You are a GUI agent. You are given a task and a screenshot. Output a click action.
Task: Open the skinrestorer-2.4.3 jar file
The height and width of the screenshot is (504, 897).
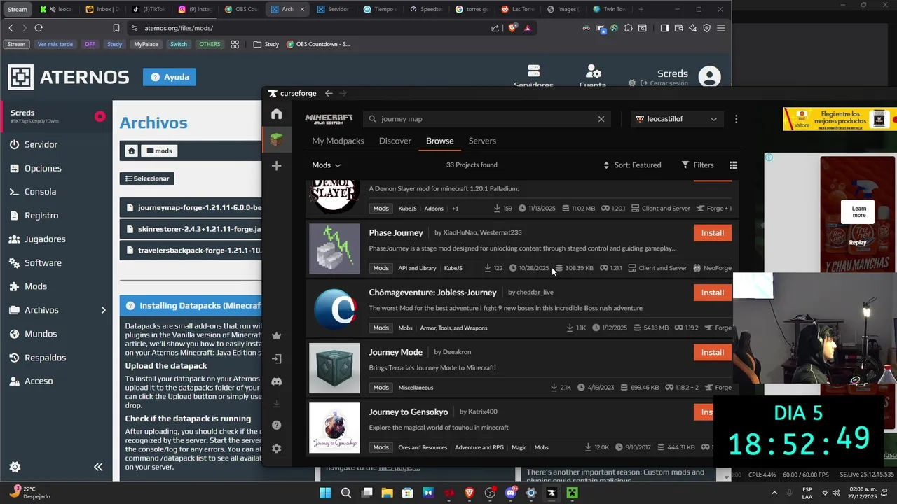(192, 229)
